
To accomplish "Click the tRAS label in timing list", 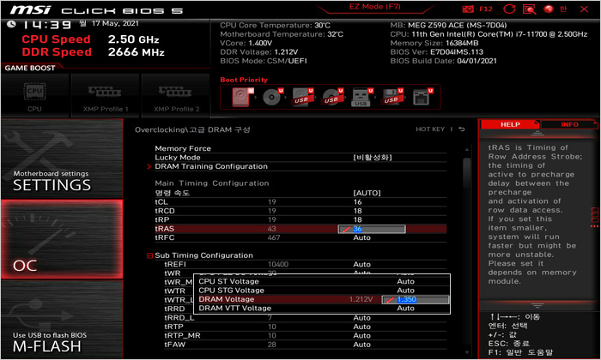I will (x=165, y=229).
